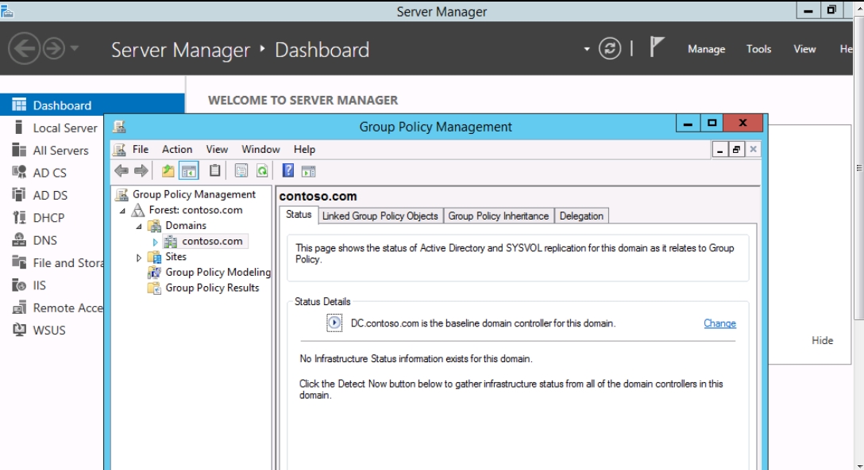864x470 pixels.
Task: Select the Domains node in the tree
Action: [x=186, y=225]
